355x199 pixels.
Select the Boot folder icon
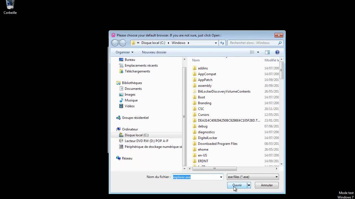(x=194, y=97)
